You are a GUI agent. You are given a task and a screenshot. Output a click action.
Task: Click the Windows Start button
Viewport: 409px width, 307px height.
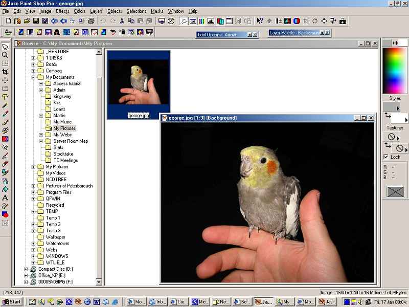11,302
